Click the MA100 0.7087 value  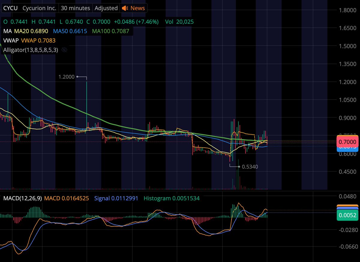[111, 31]
